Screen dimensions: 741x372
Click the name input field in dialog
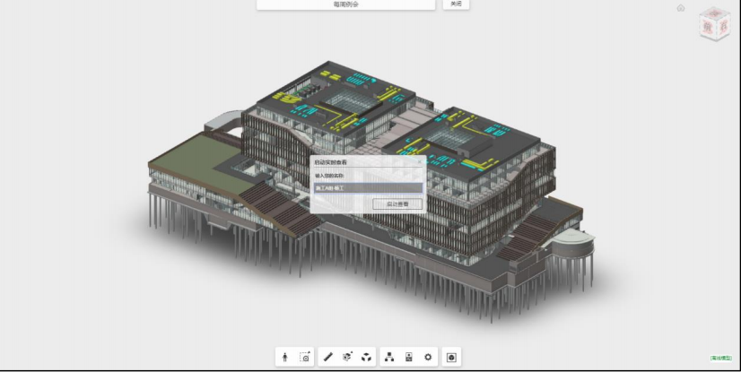tap(368, 188)
